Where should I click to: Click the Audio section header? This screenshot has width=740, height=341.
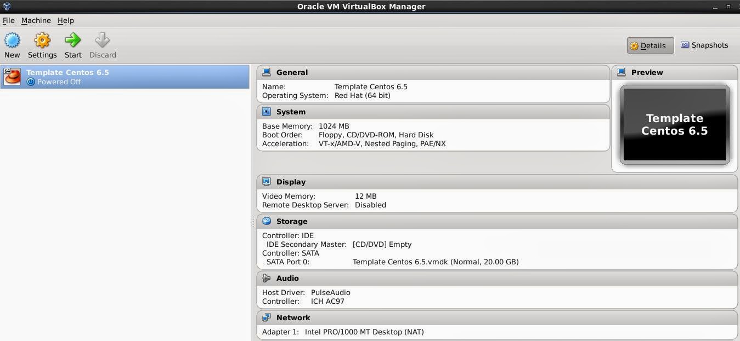[497, 278]
